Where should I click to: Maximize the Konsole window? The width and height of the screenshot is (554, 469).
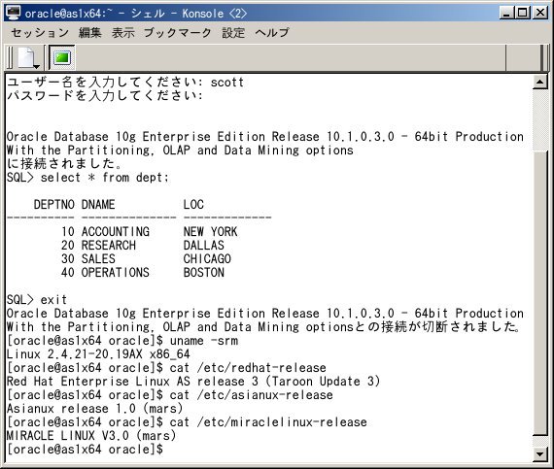(x=523, y=13)
